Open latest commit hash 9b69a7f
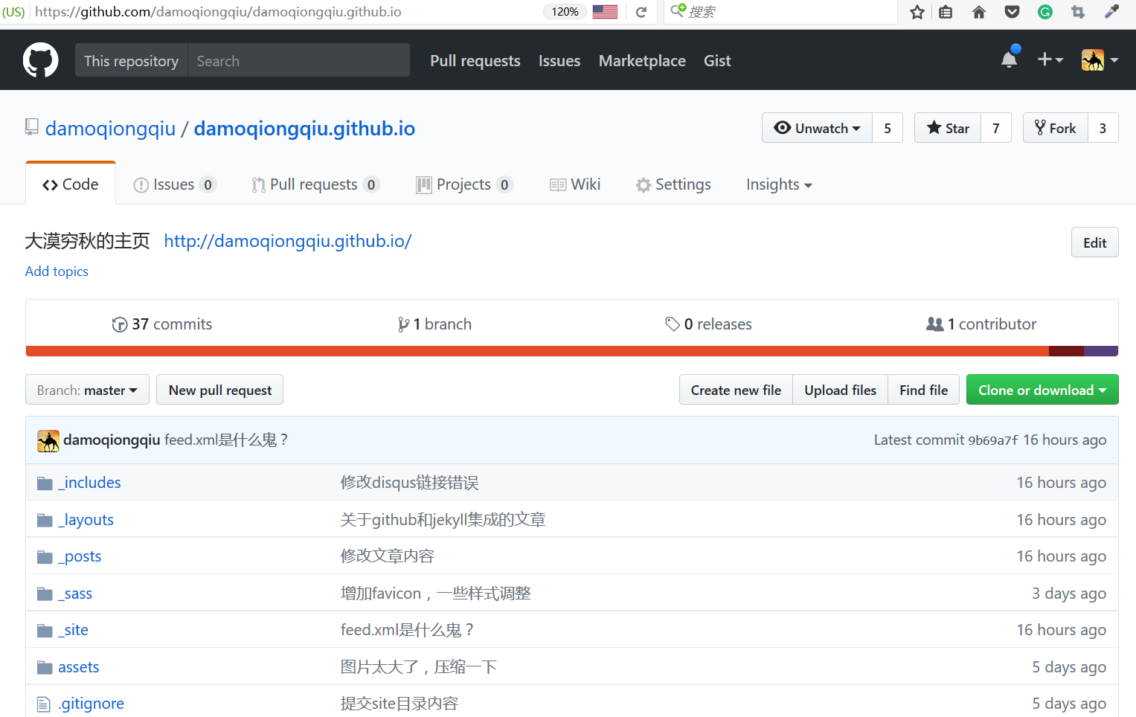 click(x=993, y=440)
